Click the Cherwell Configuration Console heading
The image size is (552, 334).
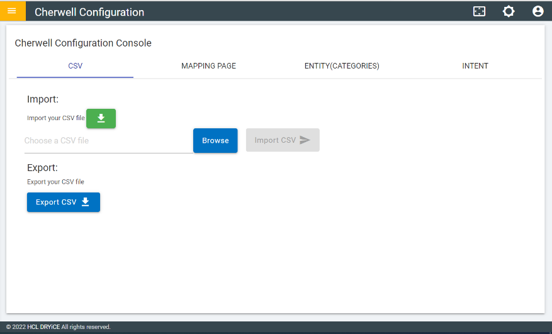coord(83,43)
